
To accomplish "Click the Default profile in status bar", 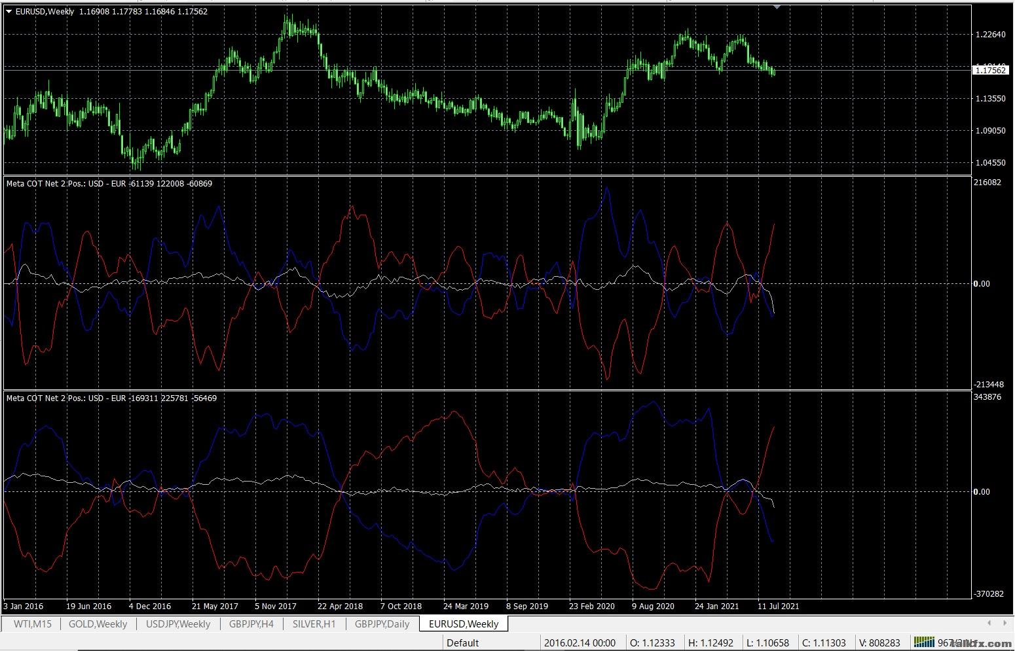I will (x=463, y=642).
